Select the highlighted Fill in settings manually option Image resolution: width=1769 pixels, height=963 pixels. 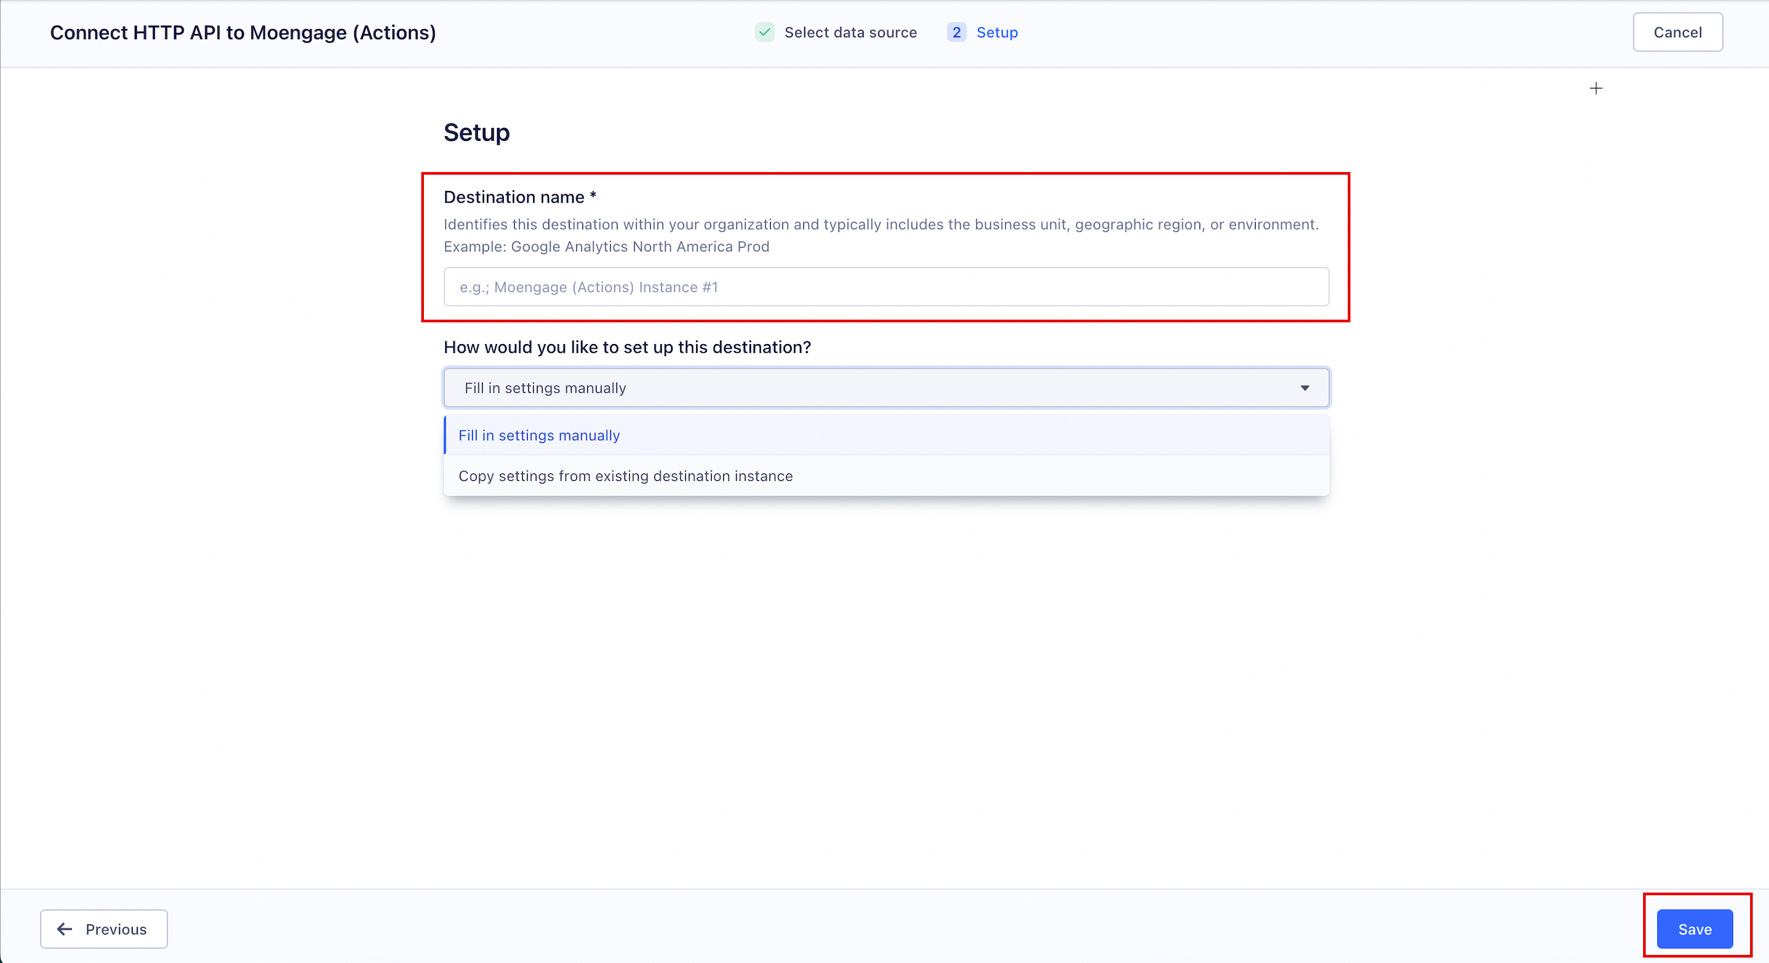click(x=886, y=435)
